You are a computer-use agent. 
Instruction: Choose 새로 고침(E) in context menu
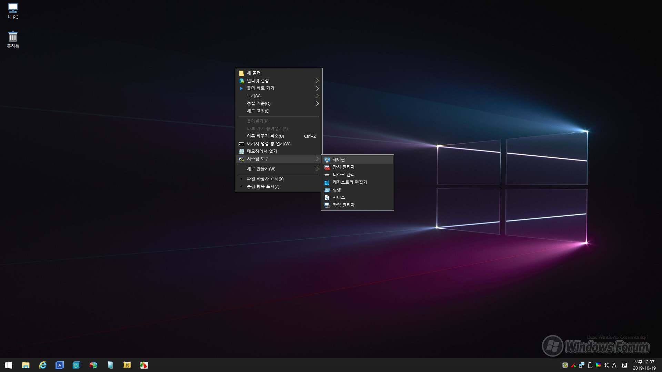[x=279, y=111]
